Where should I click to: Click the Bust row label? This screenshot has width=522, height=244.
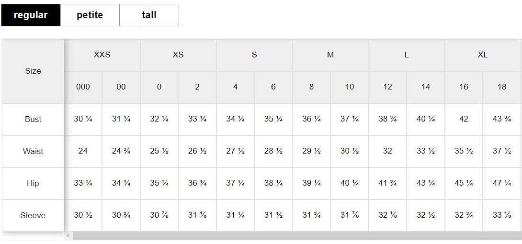[33, 119]
